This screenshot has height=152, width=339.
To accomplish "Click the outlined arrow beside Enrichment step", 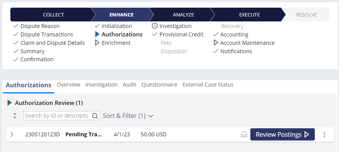I will pos(97,42).
